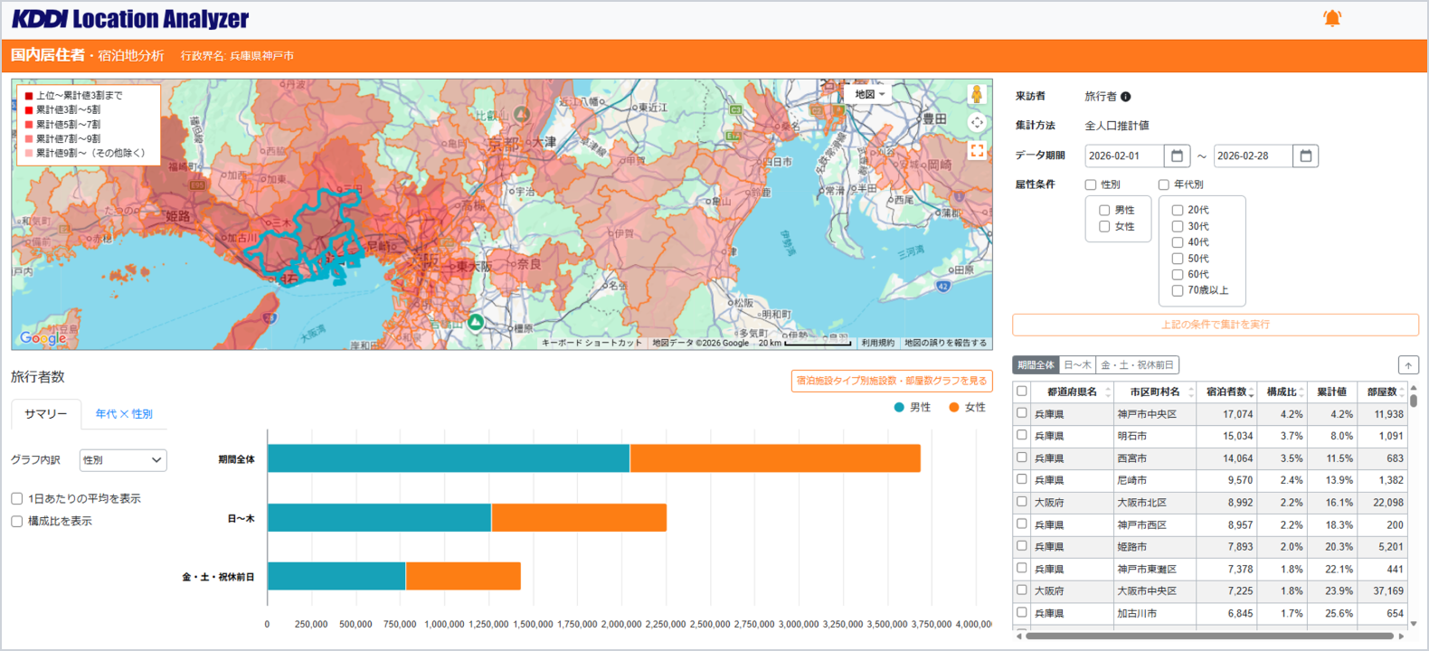
Task: Click the start date field 2026-02-01
Action: point(1123,156)
